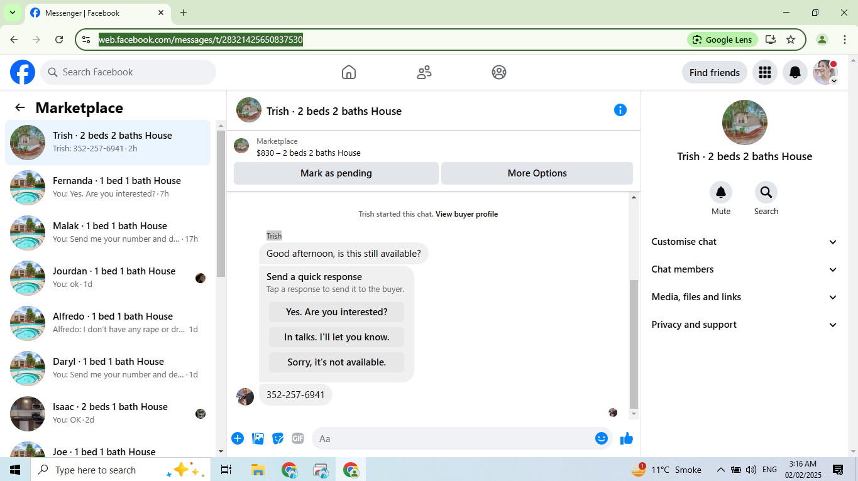This screenshot has height=481, width=858.
Task: Click Mark as pending button
Action: 336,173
